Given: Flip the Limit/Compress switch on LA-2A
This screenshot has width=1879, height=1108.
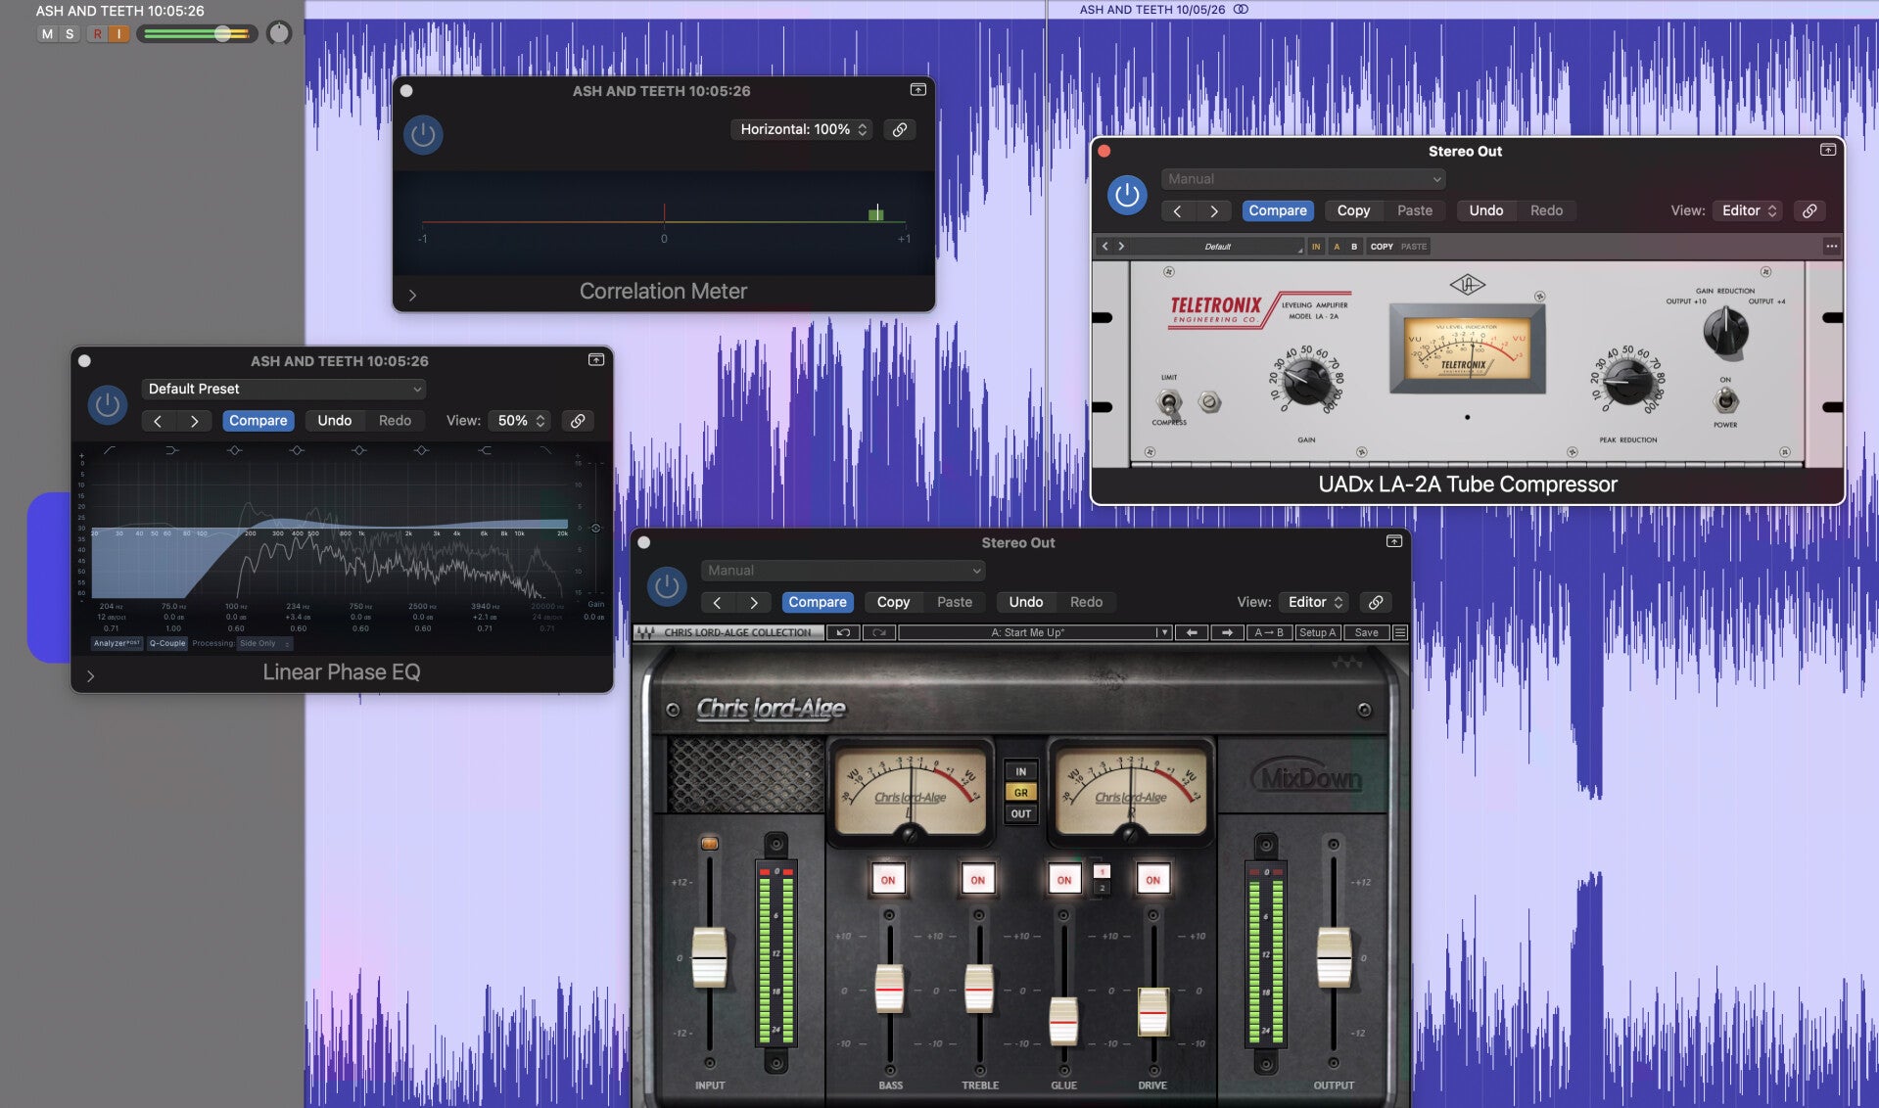Looking at the screenshot, I should pos(1168,401).
